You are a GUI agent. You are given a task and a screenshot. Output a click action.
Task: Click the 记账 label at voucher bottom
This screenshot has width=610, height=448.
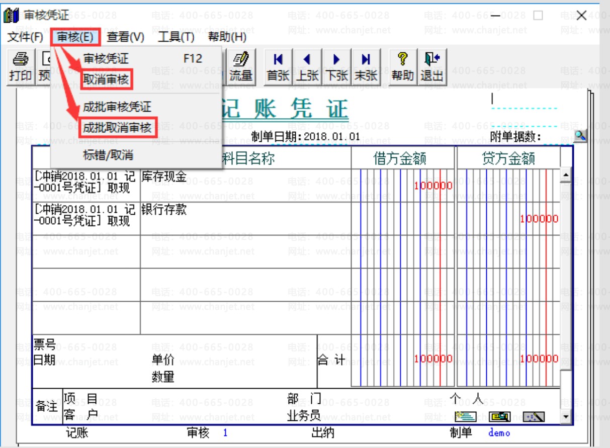[x=77, y=433]
